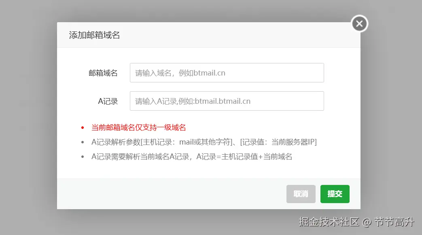
Task: Click the A记录解析参数 hint line
Action: tap(204, 142)
